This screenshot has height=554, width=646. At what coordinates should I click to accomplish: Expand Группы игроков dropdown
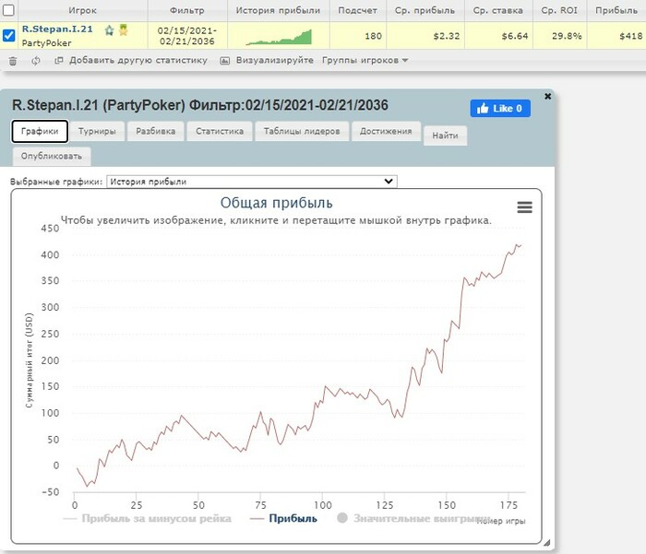coord(365,60)
